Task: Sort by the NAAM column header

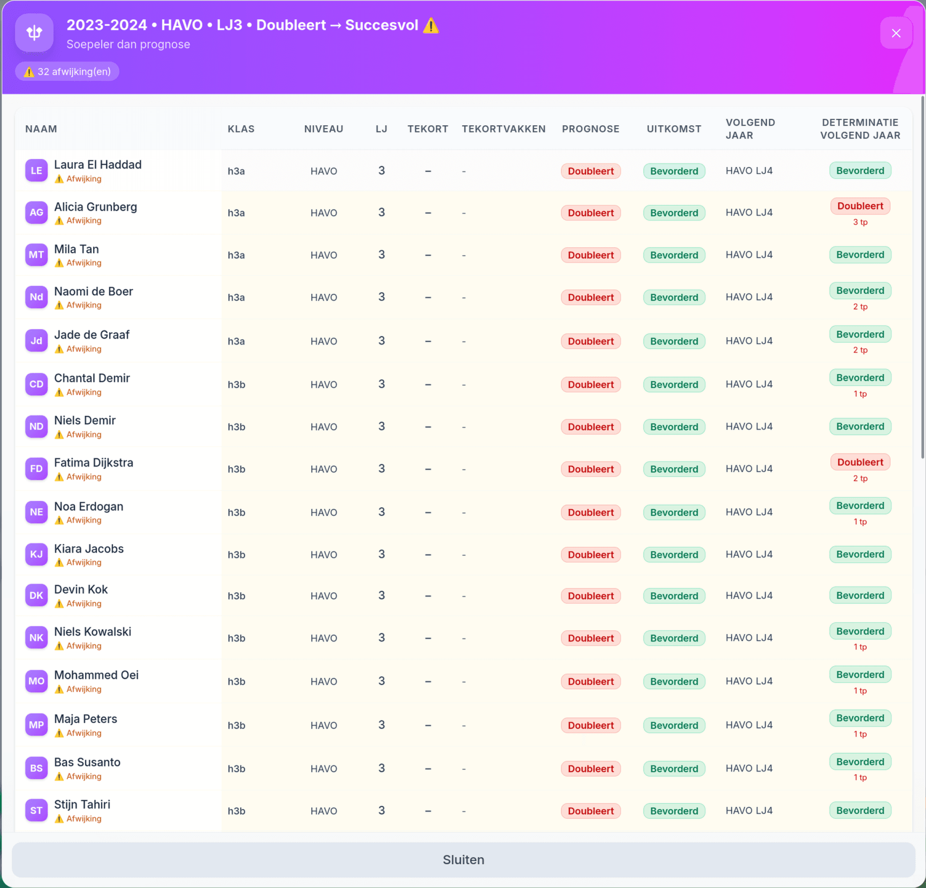Action: 41,129
